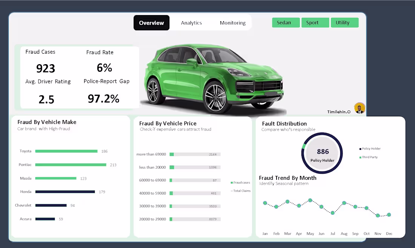Filter by Utility vehicle type
415x248 pixels.
(x=344, y=23)
